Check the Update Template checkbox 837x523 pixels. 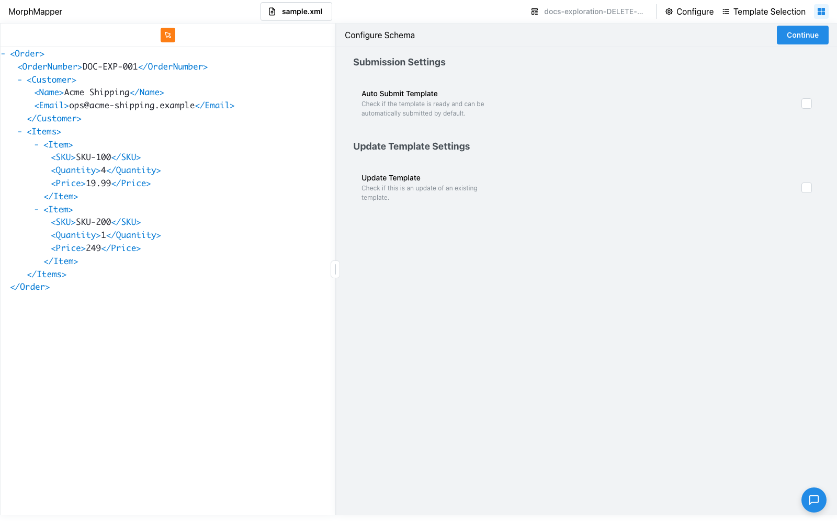(807, 188)
